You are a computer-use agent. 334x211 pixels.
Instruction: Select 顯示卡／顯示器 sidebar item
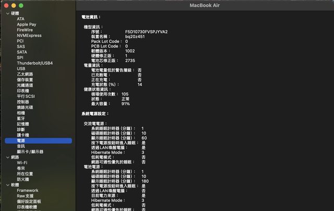click(x=30, y=152)
